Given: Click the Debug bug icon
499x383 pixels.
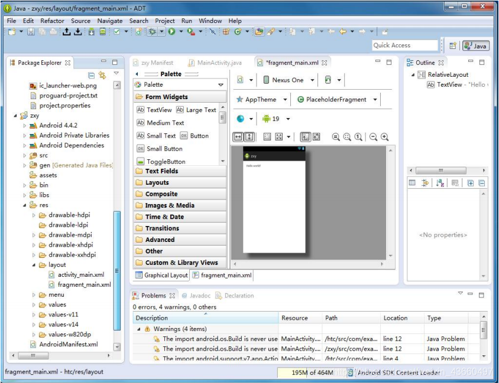Looking at the screenshot, I should (x=153, y=31).
